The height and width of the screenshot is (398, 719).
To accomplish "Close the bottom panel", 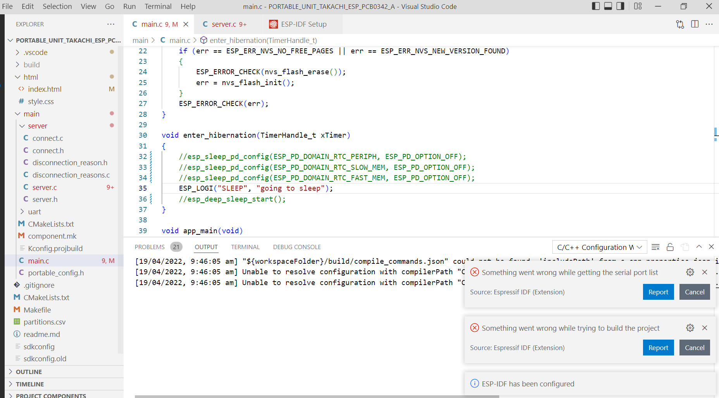I will point(711,246).
